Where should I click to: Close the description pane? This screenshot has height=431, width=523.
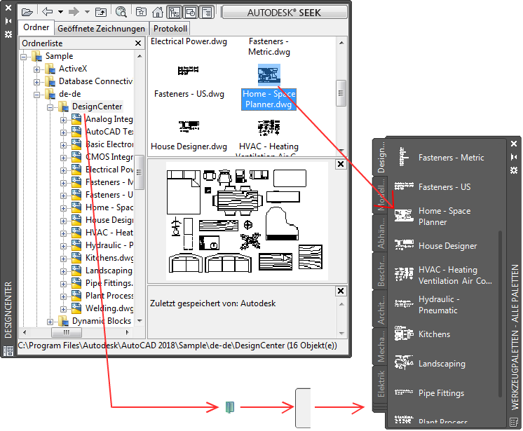click(x=341, y=291)
